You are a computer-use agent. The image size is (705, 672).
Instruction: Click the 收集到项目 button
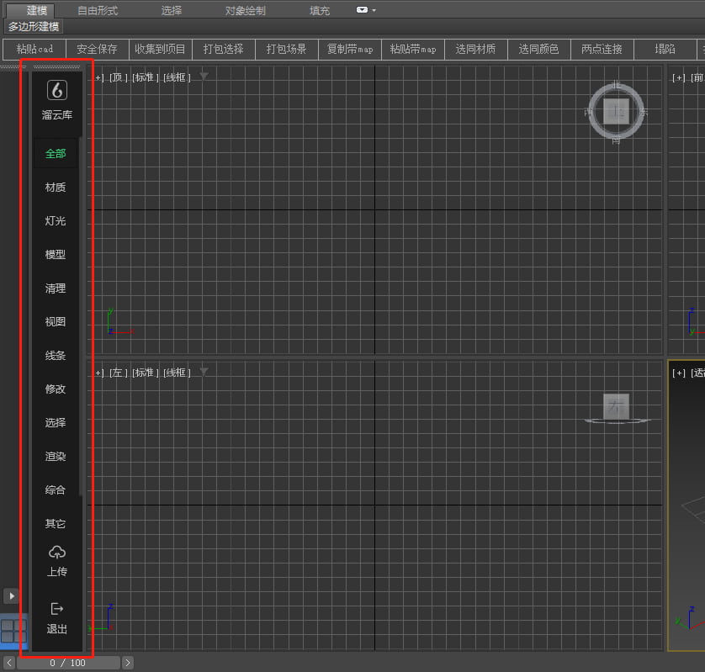[x=160, y=49]
